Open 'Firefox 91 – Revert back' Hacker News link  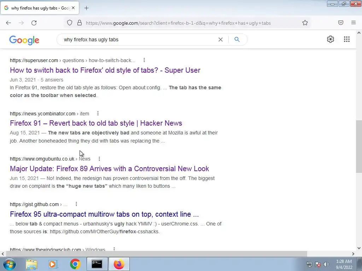[96, 123]
